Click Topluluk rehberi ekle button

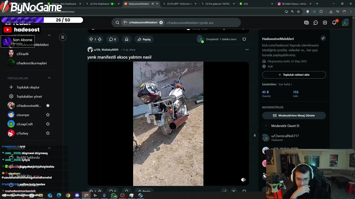click(x=294, y=75)
